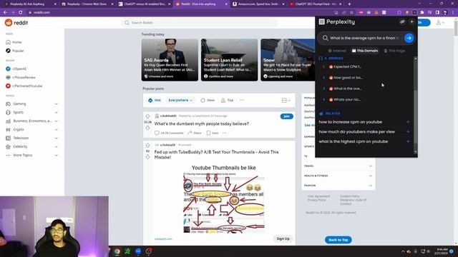Click the Search Reddit input field
This screenshot has height=257, width=458.
tap(200, 23)
